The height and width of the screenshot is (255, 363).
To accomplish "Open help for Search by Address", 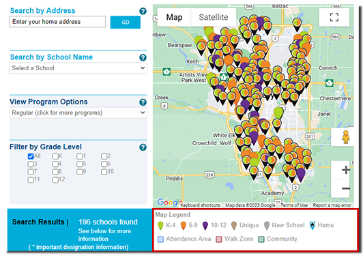I will click(x=143, y=11).
